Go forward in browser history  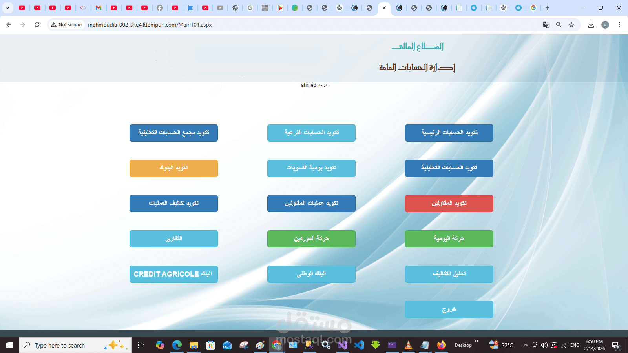pyautogui.click(x=23, y=25)
